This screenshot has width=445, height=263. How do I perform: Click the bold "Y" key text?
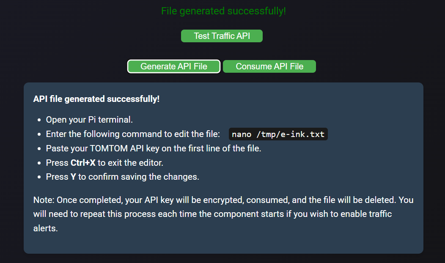tap(73, 177)
